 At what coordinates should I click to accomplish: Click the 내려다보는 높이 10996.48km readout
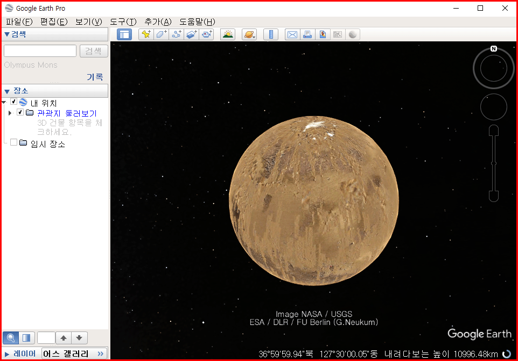click(x=441, y=354)
